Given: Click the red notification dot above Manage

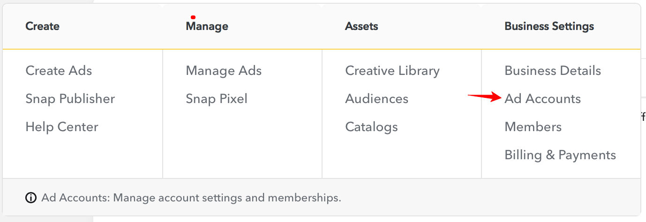Looking at the screenshot, I should tap(193, 17).
